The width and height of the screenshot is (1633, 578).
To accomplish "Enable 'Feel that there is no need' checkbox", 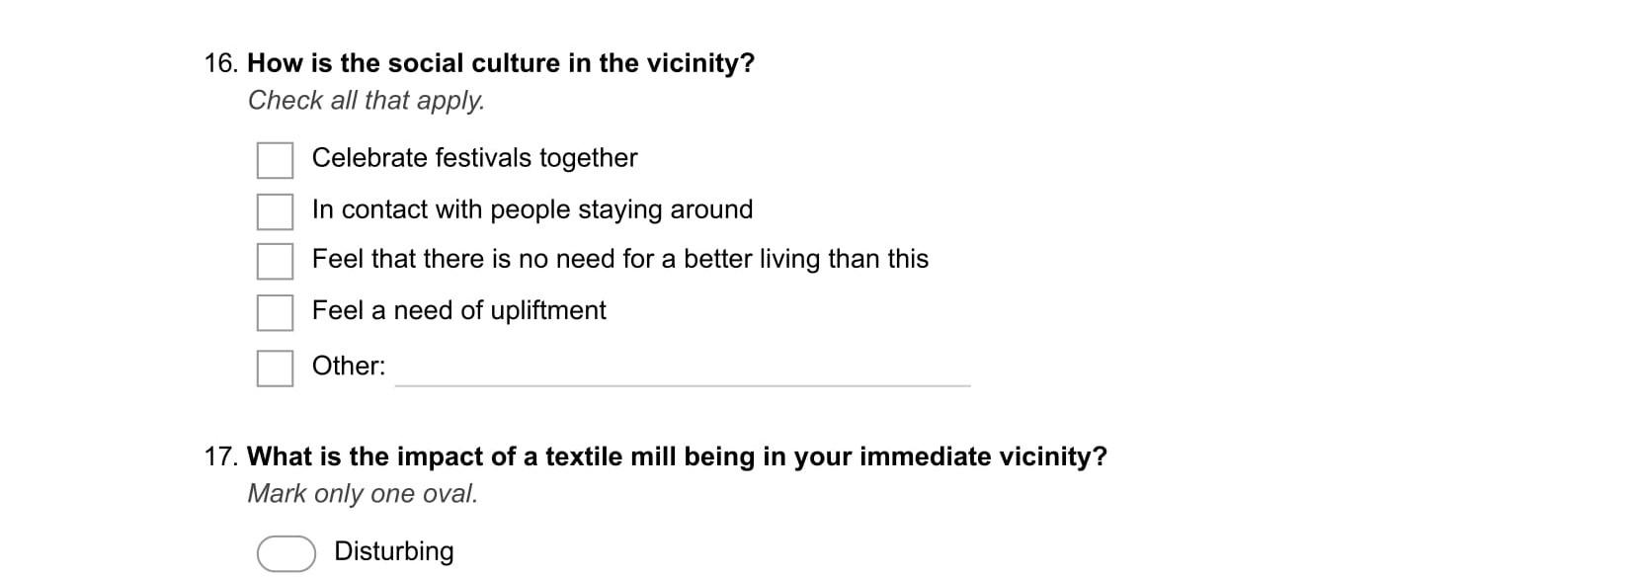I will pos(275,262).
